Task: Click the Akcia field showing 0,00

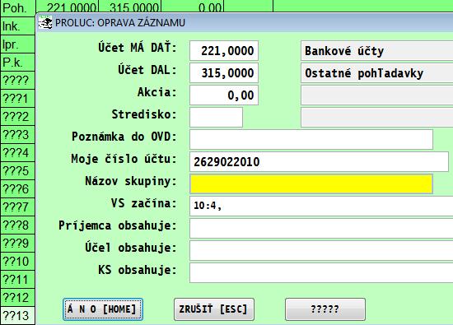Action: pos(224,95)
